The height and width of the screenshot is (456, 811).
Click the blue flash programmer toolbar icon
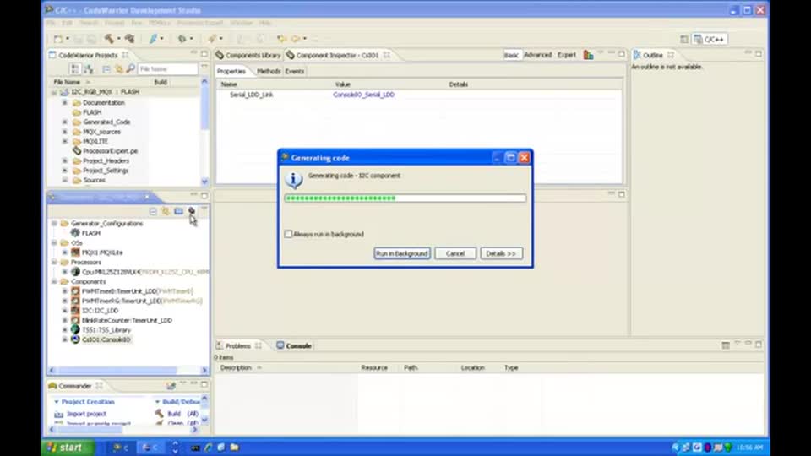click(x=153, y=39)
